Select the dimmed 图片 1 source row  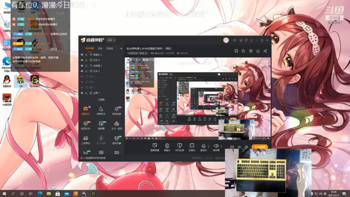(x=102, y=88)
